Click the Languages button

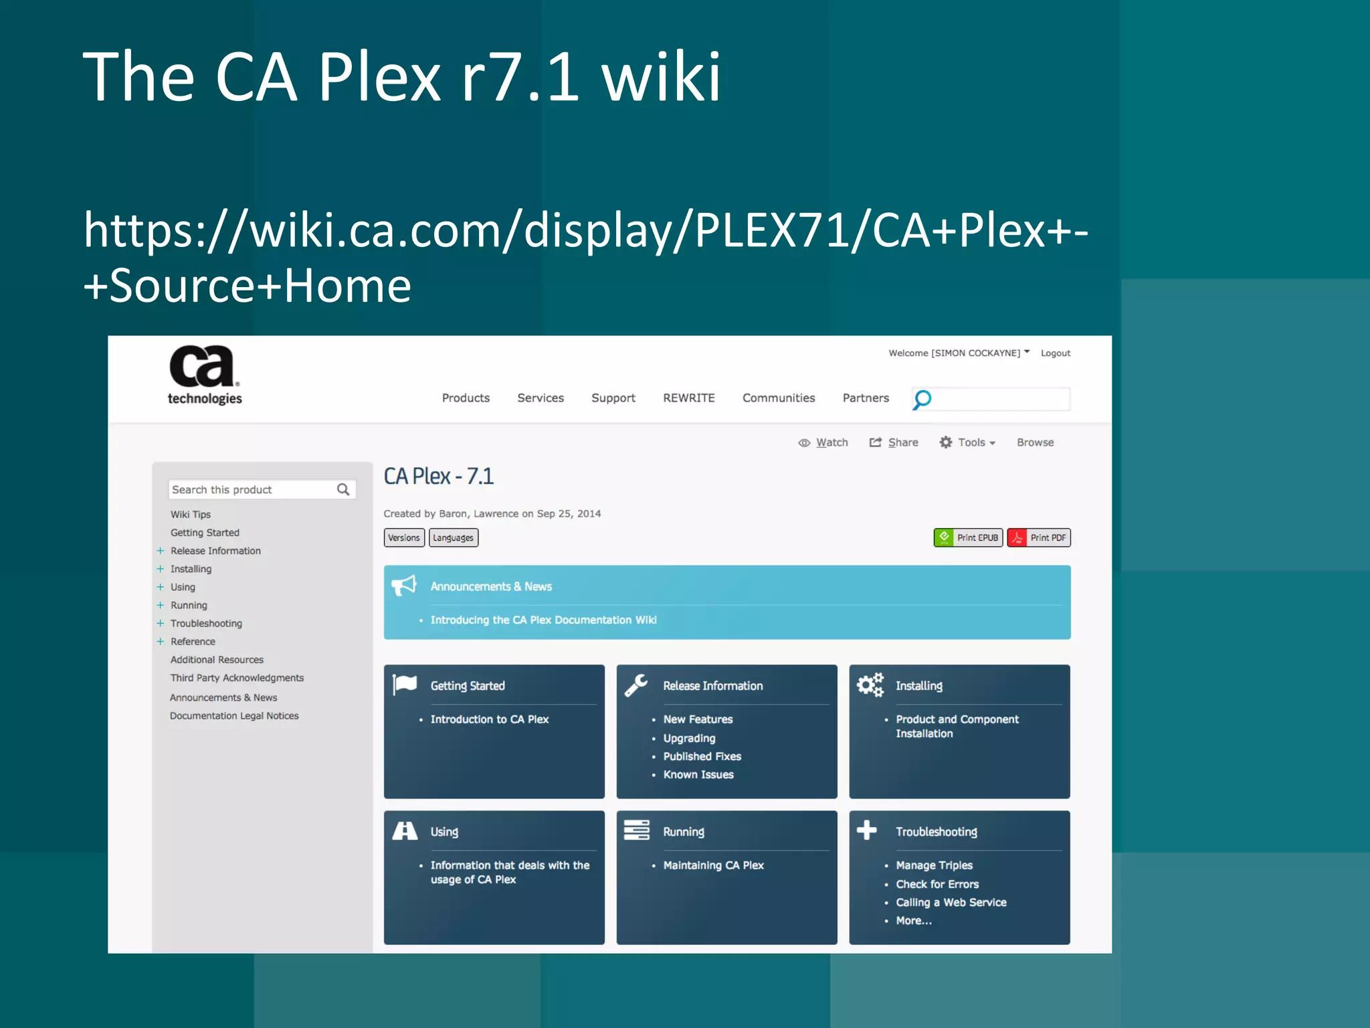(454, 537)
